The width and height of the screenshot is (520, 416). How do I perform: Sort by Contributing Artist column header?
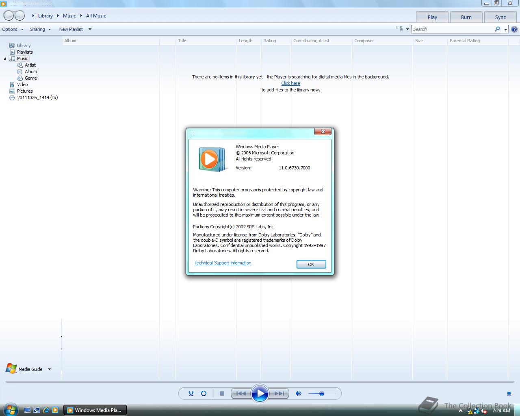321,41
